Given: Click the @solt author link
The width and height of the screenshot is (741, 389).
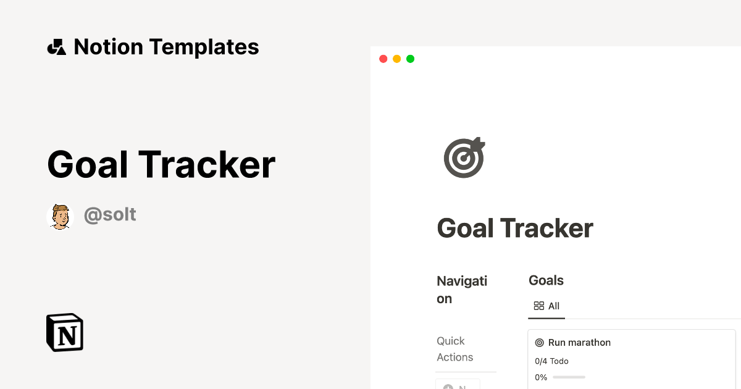Looking at the screenshot, I should [110, 215].
